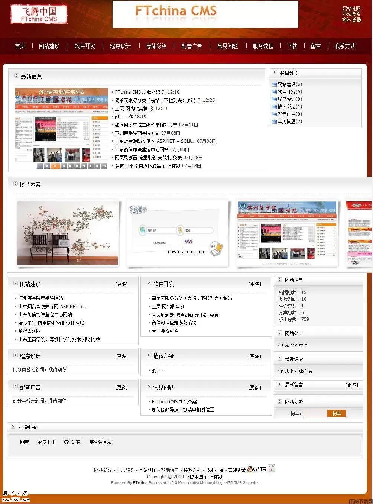Open the 首页 navigation menu item
Viewport: 373px width, 504px height.
pos(20,46)
